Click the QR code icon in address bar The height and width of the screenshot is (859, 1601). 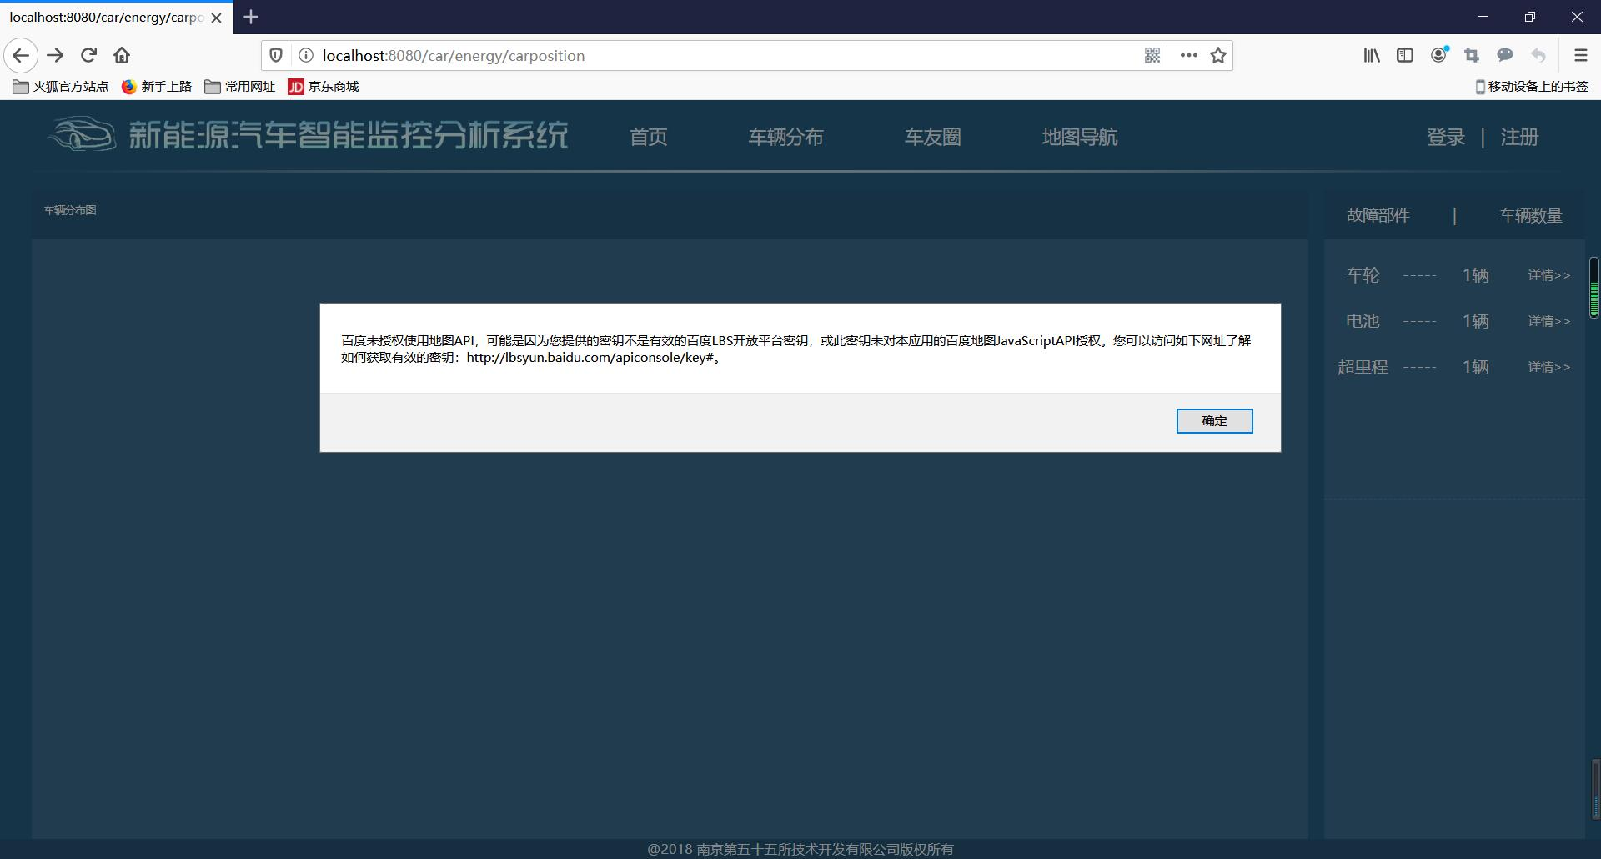click(1152, 55)
